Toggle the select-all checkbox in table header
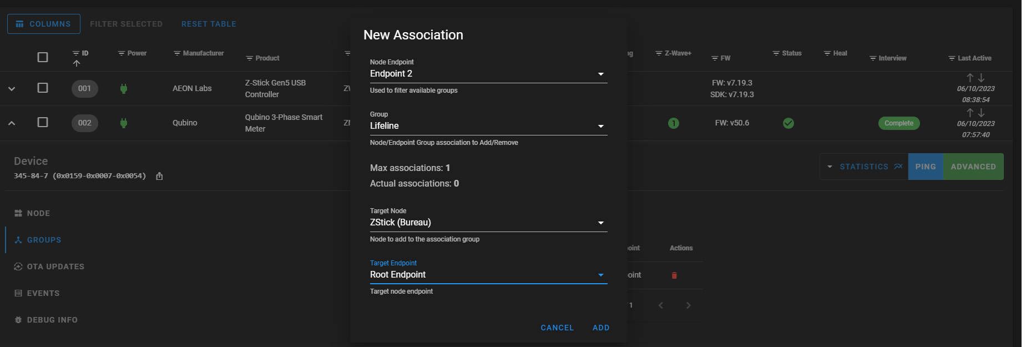 pos(43,57)
